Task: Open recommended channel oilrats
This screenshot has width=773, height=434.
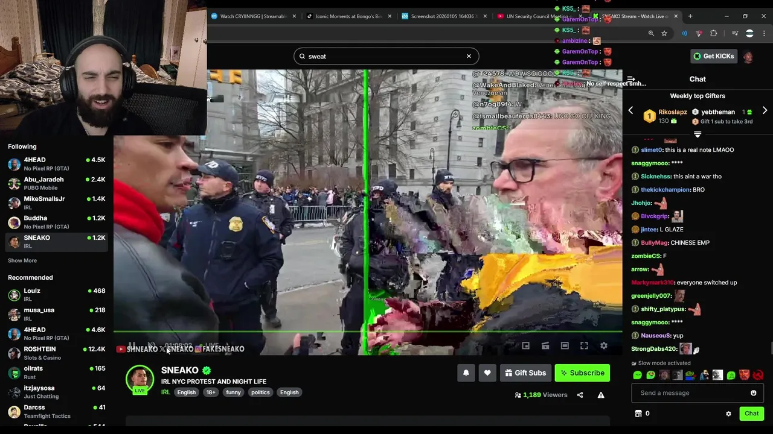Action: [x=57, y=372]
